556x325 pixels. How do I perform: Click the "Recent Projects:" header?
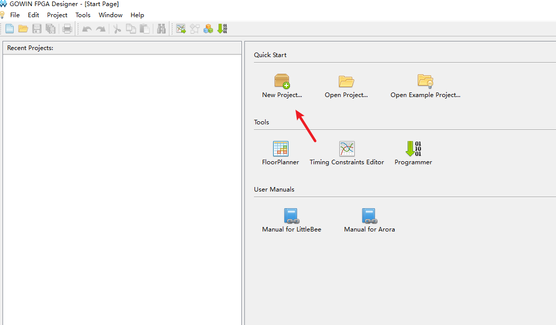pyautogui.click(x=30, y=48)
